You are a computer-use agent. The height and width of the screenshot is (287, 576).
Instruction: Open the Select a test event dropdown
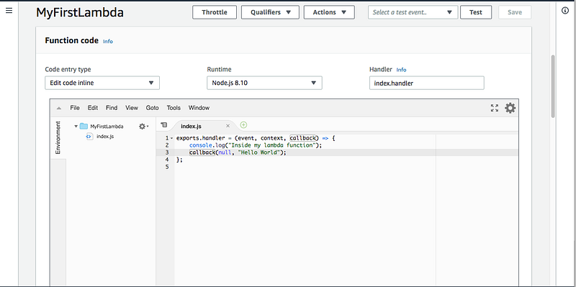[x=413, y=12]
